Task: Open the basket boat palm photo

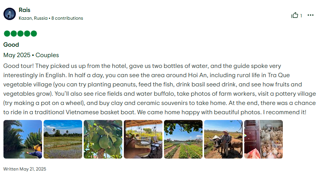Action: [23, 139]
